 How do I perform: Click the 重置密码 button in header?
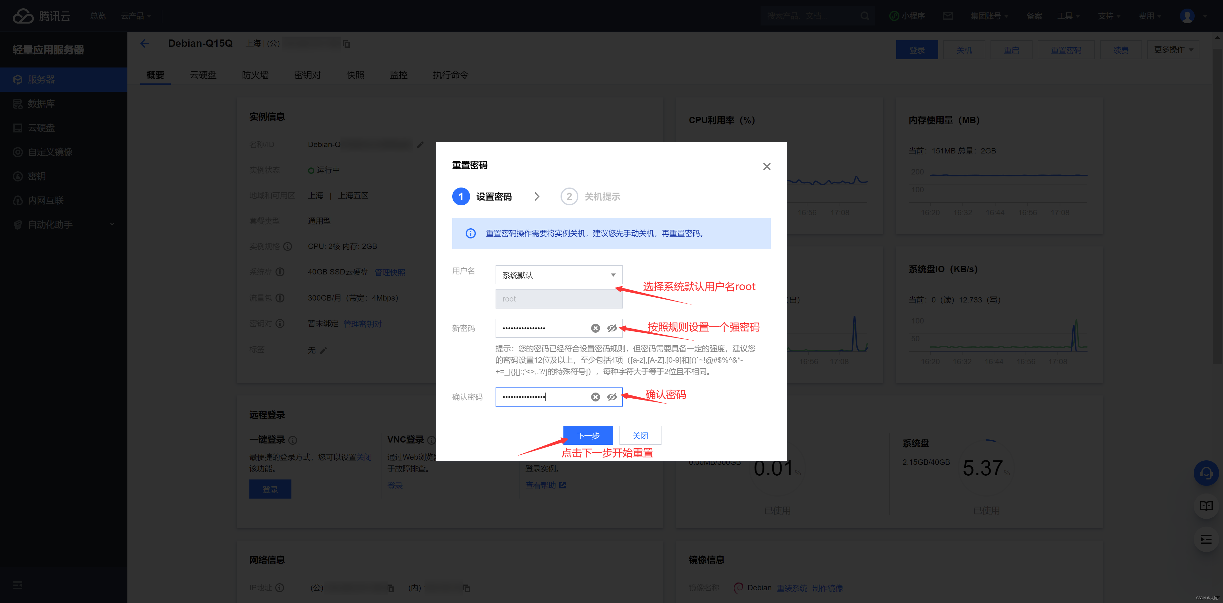[1066, 50]
